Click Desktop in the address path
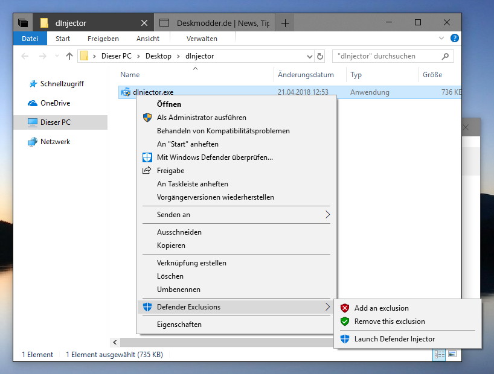Image resolution: width=494 pixels, height=374 pixels. point(158,56)
